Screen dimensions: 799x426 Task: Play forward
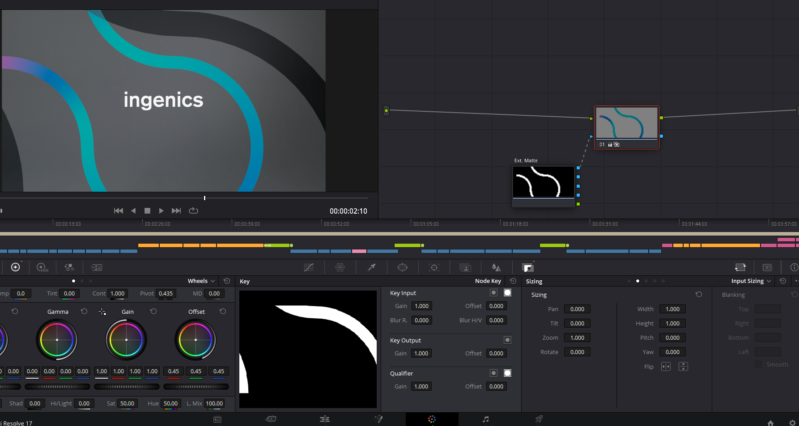[161, 211]
